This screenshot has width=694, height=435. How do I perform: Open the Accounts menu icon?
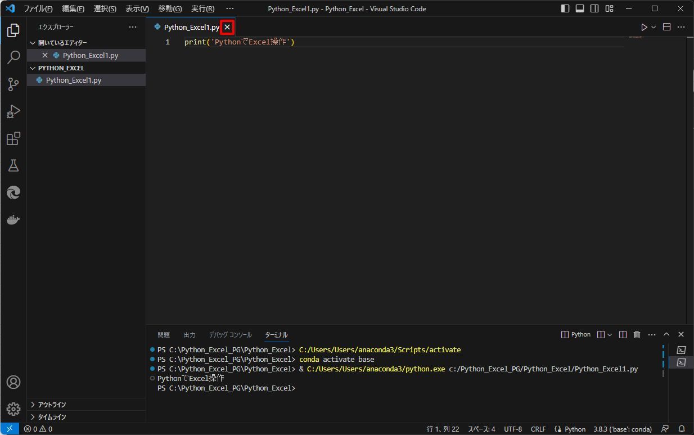coord(13,382)
